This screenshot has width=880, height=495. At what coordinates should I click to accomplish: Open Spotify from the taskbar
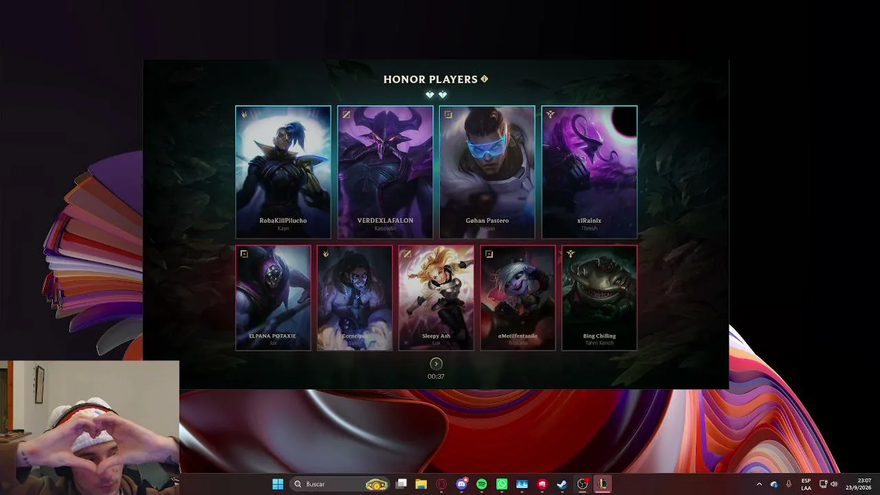(x=482, y=484)
